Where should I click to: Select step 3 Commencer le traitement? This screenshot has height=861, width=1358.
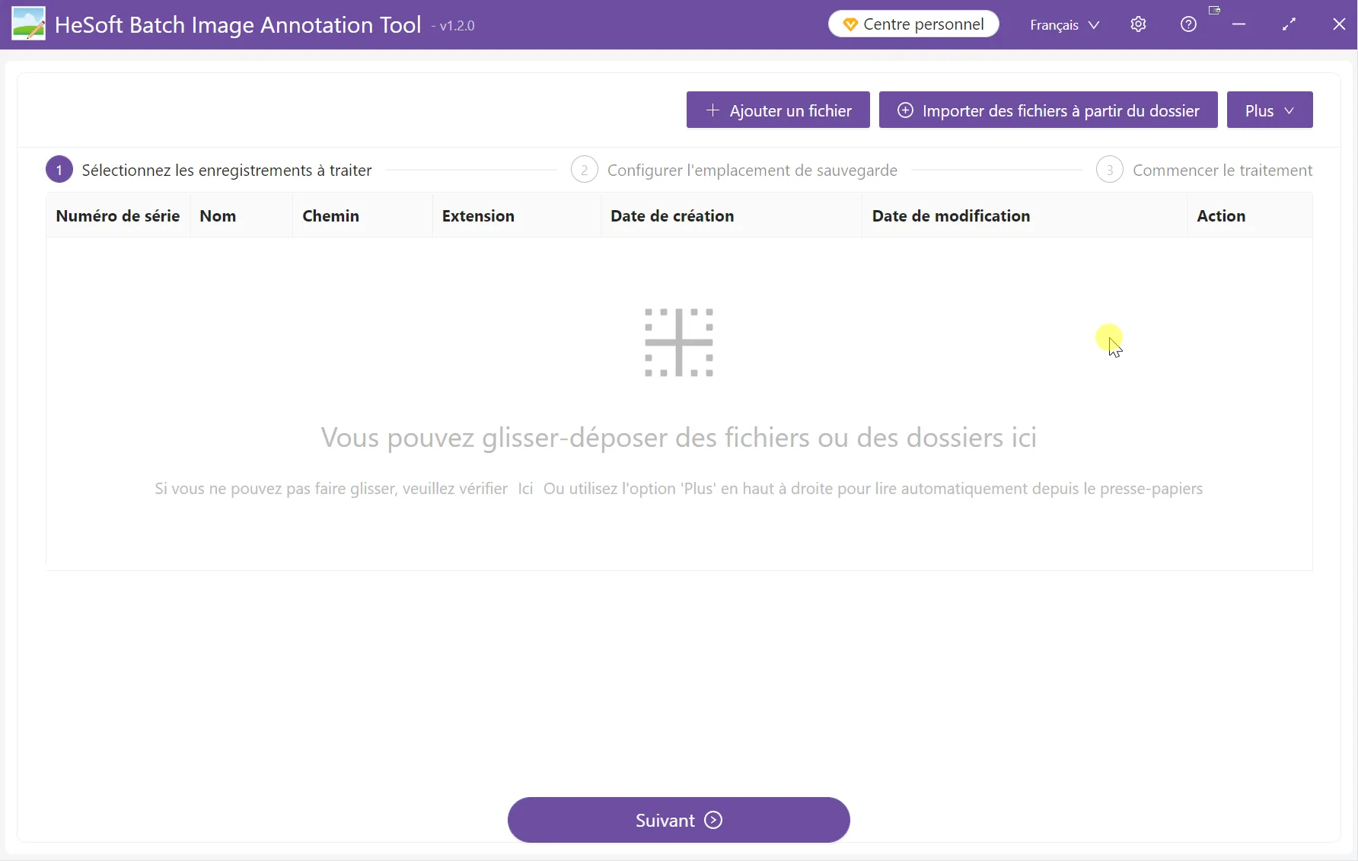[x=1204, y=170]
